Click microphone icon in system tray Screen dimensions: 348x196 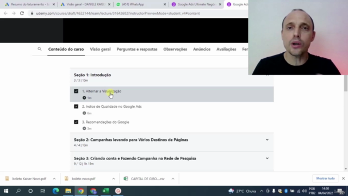click(x=274, y=191)
